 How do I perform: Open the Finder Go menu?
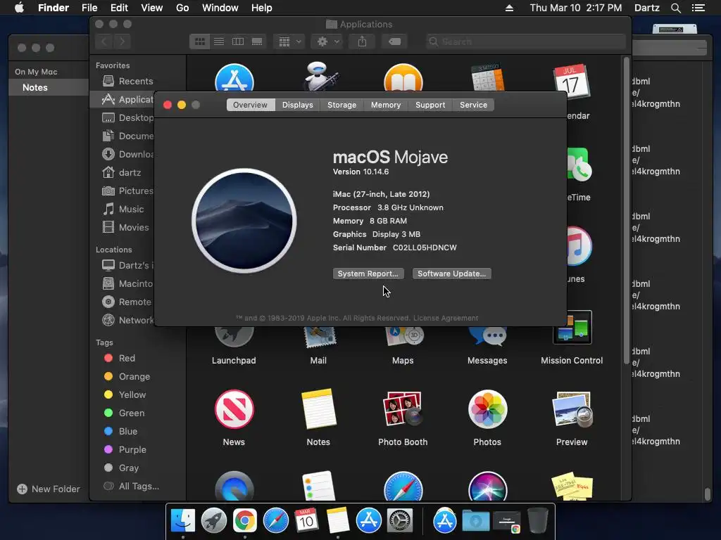(x=182, y=8)
